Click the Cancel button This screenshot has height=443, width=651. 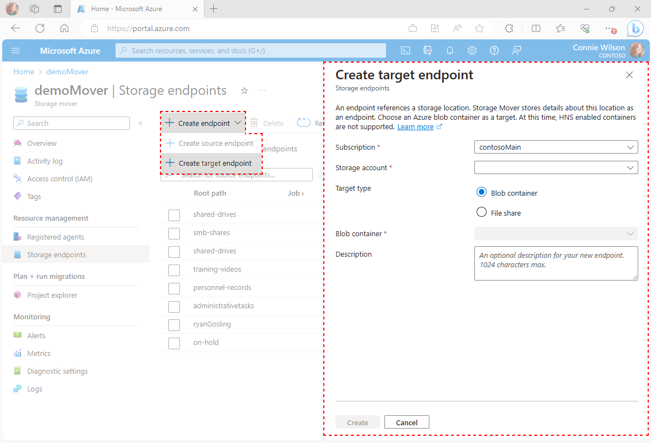(x=407, y=422)
